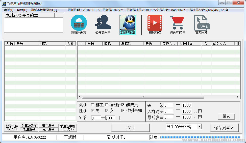Screen dimensions: 246x143
Task: Click the Q龄 minimum input field
Action: 96,118
